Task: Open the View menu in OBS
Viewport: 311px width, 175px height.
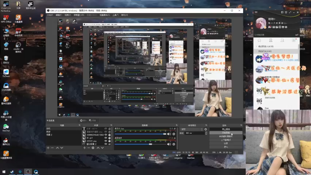Action: (68, 15)
